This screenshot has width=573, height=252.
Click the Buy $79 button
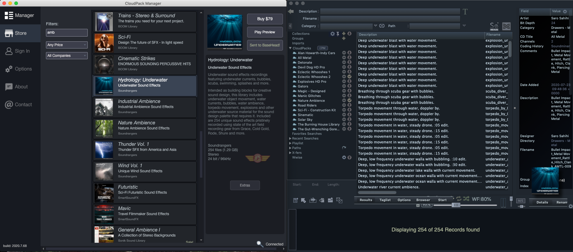(265, 19)
